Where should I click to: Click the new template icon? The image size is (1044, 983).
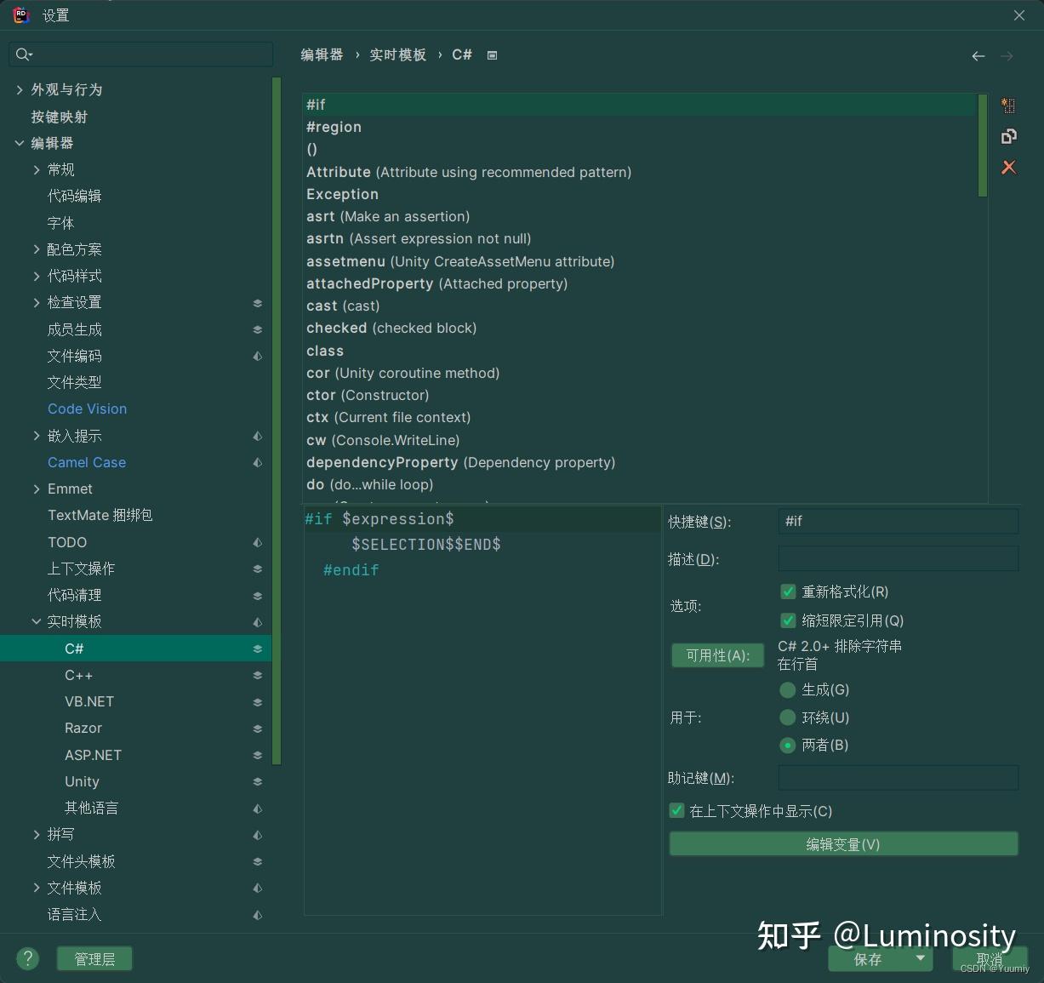click(1008, 106)
